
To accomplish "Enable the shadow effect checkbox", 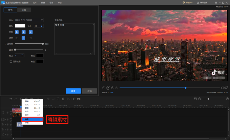I will (x=11, y=62).
